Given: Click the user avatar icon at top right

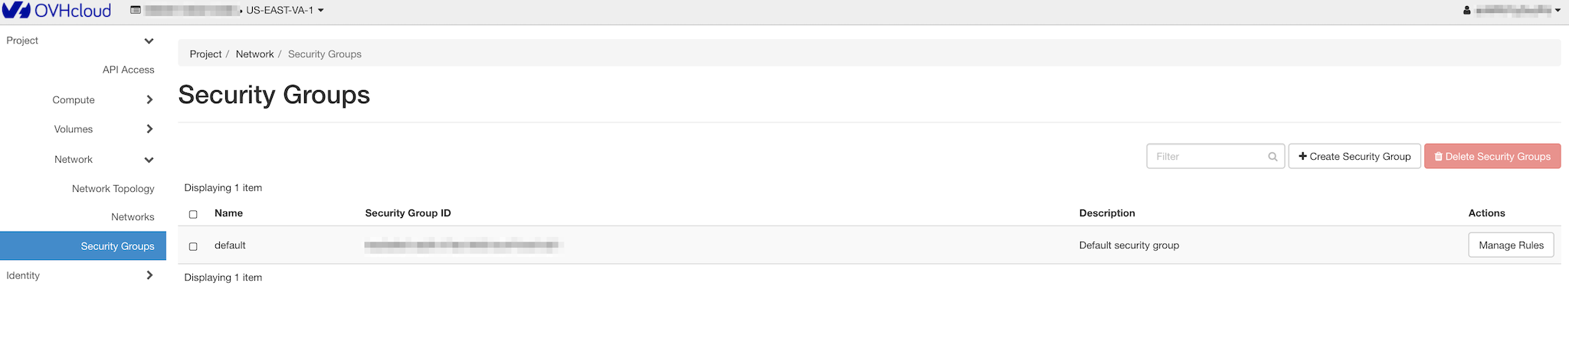Looking at the screenshot, I should tap(1467, 11).
